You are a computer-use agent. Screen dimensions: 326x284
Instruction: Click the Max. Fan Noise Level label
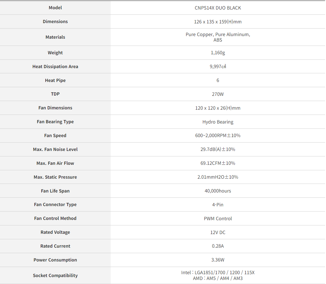(55, 149)
